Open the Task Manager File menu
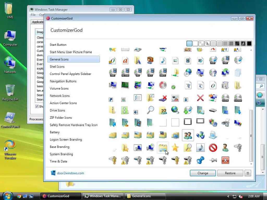The image size is (267, 200). click(33, 15)
